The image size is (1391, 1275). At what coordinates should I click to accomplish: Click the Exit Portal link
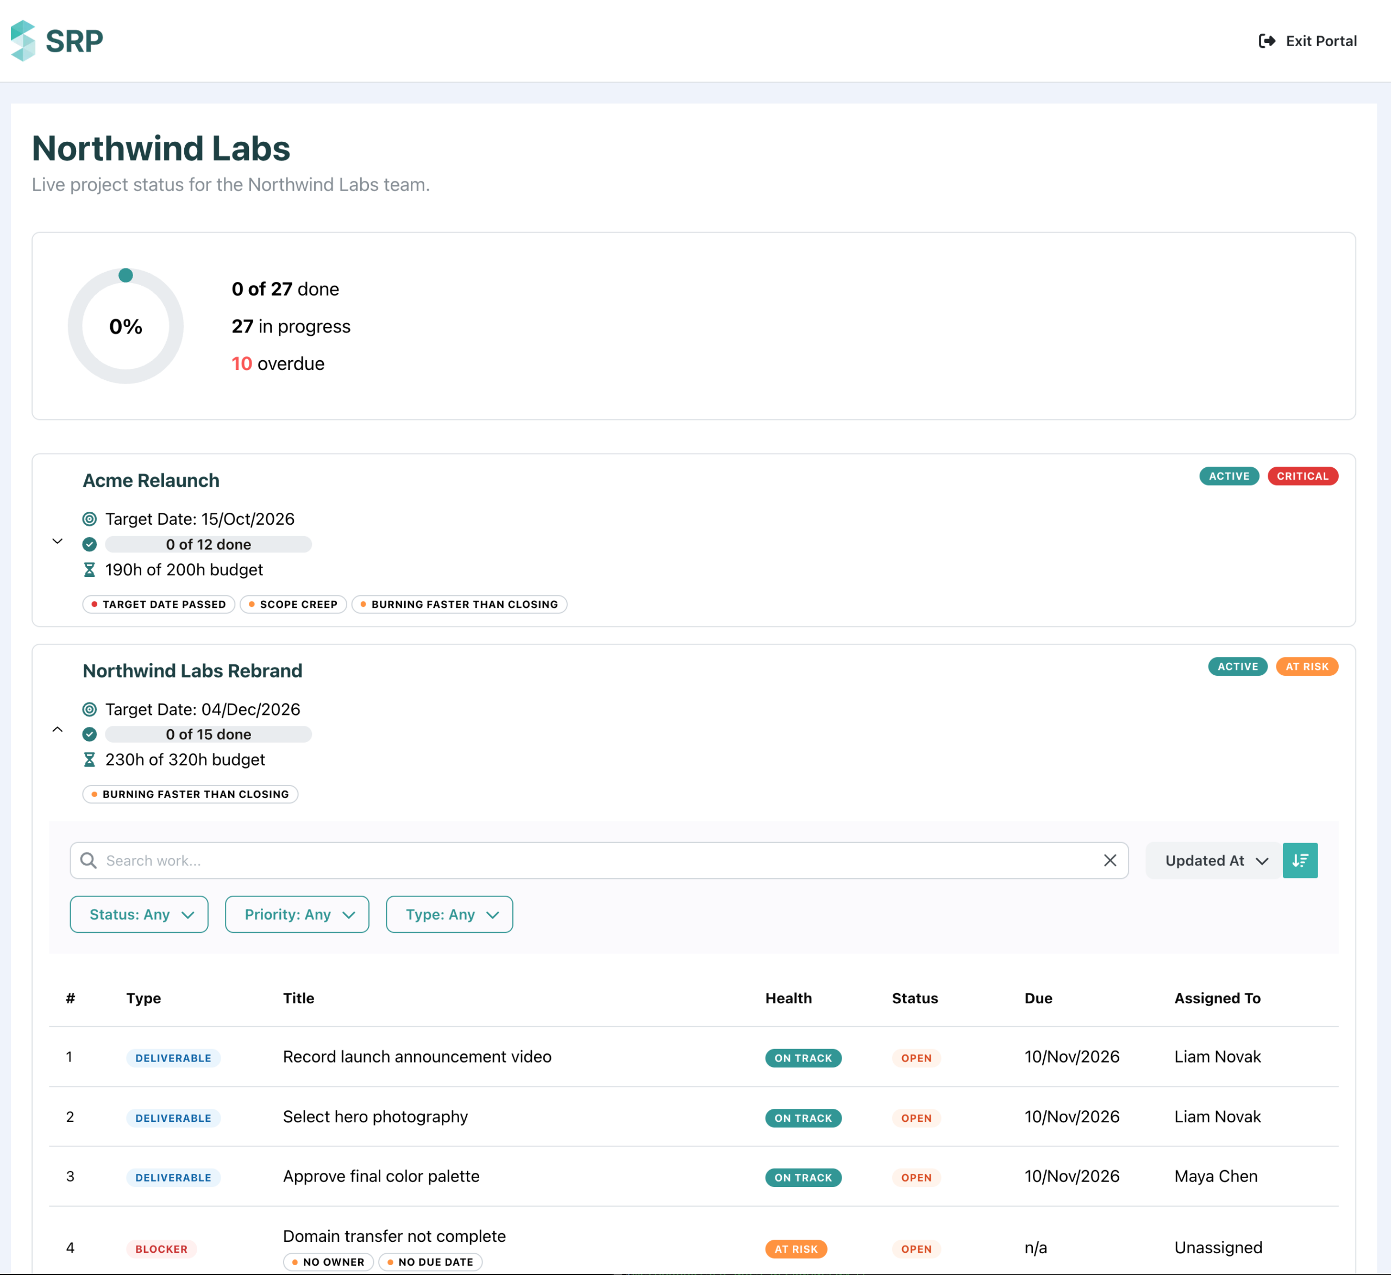pyautogui.click(x=1307, y=41)
